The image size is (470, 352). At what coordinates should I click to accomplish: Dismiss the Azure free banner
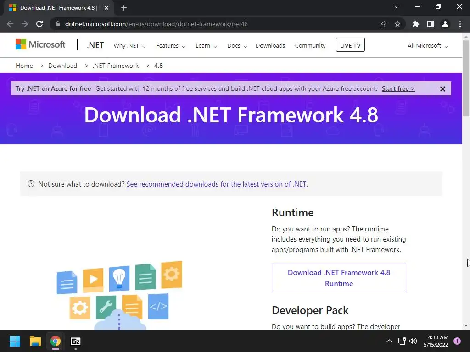[442, 89]
